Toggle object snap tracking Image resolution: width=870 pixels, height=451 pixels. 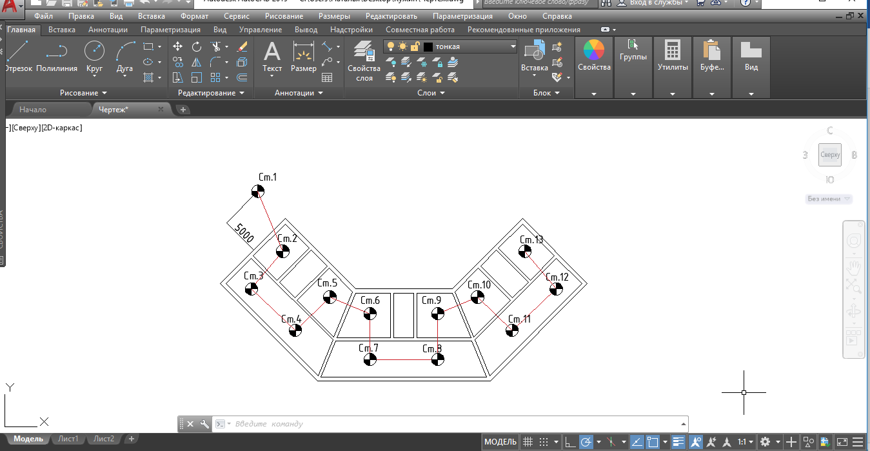[636, 442]
